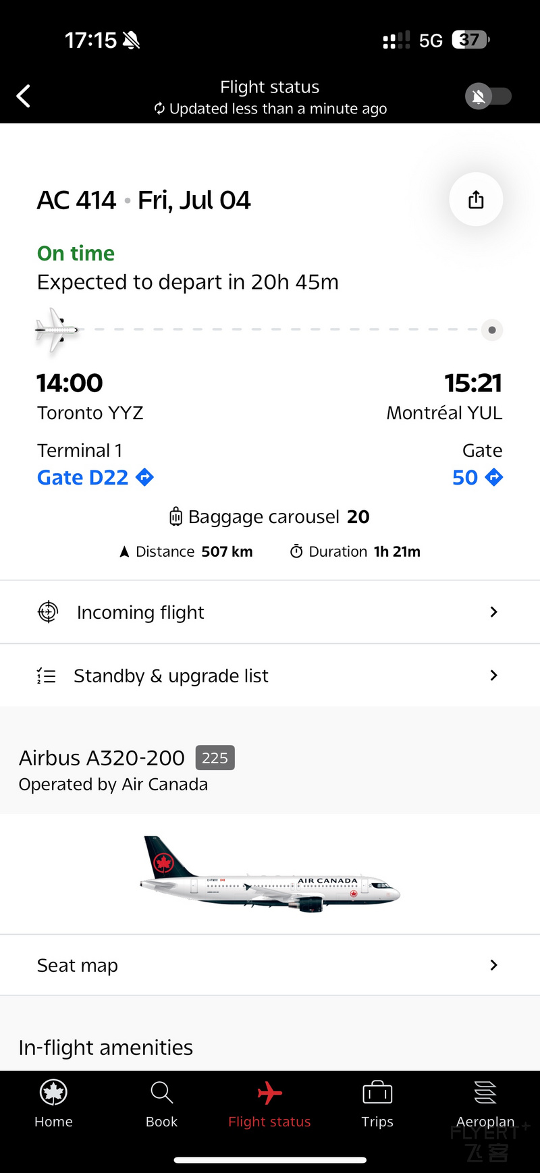Toggle flight notifications bell switch
540x1173 pixels.
coord(488,97)
